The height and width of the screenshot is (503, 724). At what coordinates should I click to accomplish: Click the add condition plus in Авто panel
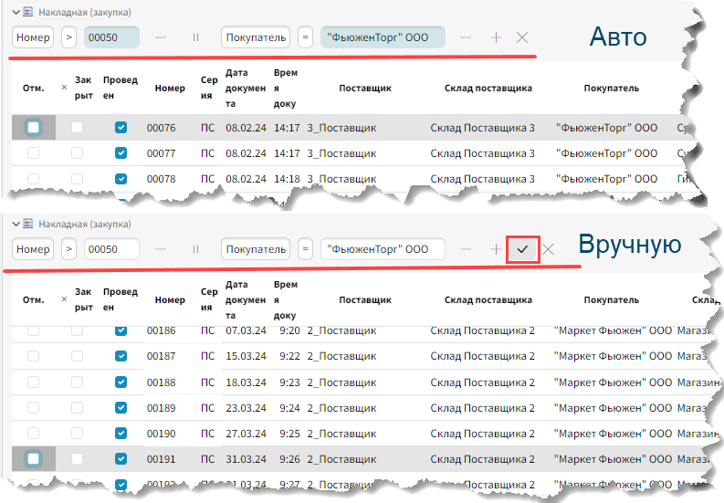(x=496, y=37)
